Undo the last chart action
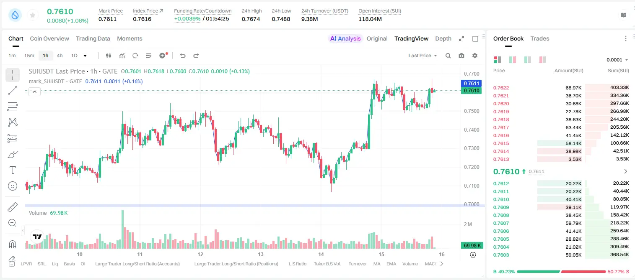The width and height of the screenshot is (635, 280). click(x=182, y=56)
